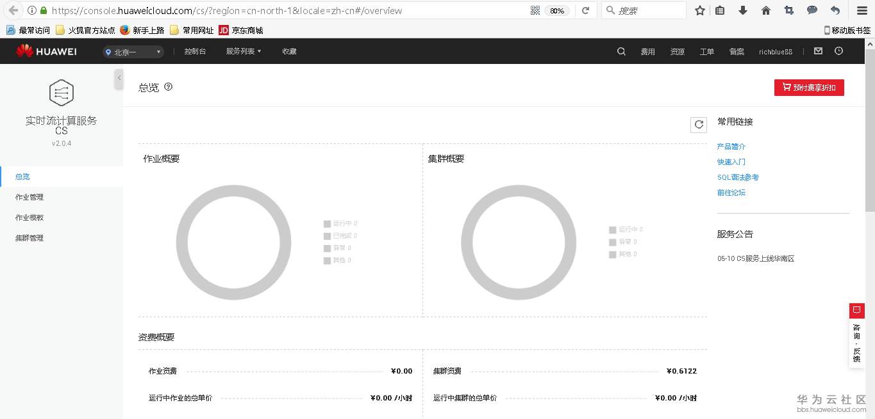Click inside the browser search field
The image size is (875, 419).
(x=644, y=10)
